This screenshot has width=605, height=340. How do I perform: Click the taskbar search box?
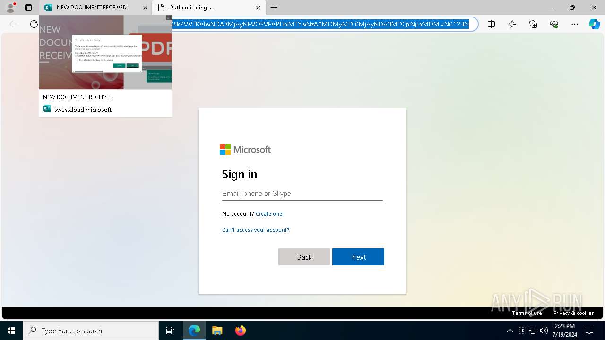pyautogui.click(x=91, y=331)
